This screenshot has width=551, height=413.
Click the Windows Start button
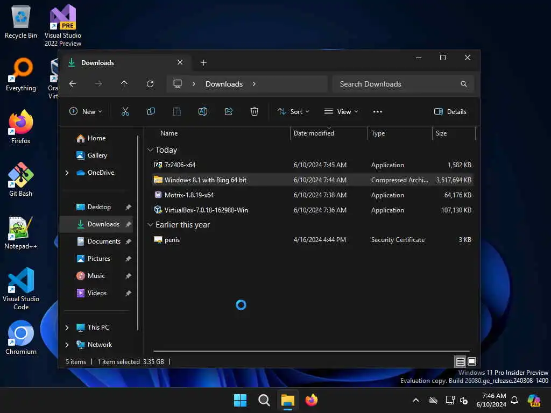pos(241,400)
